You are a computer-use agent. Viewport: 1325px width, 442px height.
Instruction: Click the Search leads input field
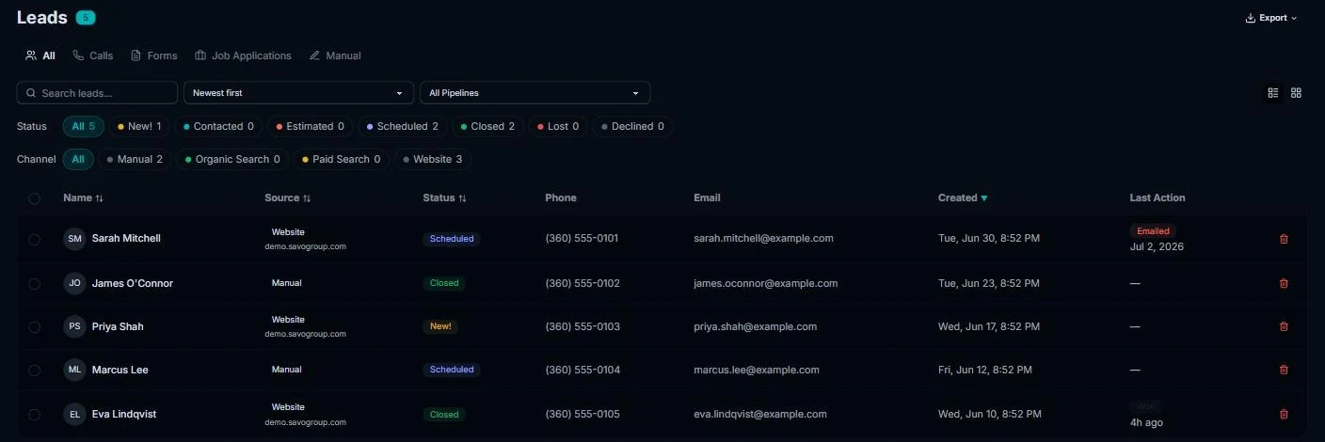pyautogui.click(x=97, y=93)
